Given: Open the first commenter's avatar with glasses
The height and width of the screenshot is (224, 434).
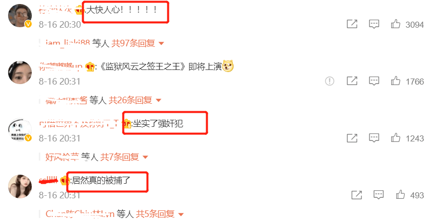Looking at the screenshot, I should tap(20, 16).
